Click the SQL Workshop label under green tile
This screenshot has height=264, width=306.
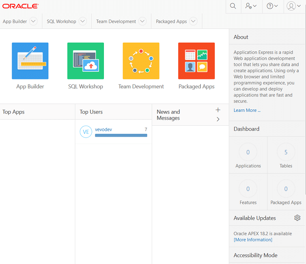coord(86,86)
